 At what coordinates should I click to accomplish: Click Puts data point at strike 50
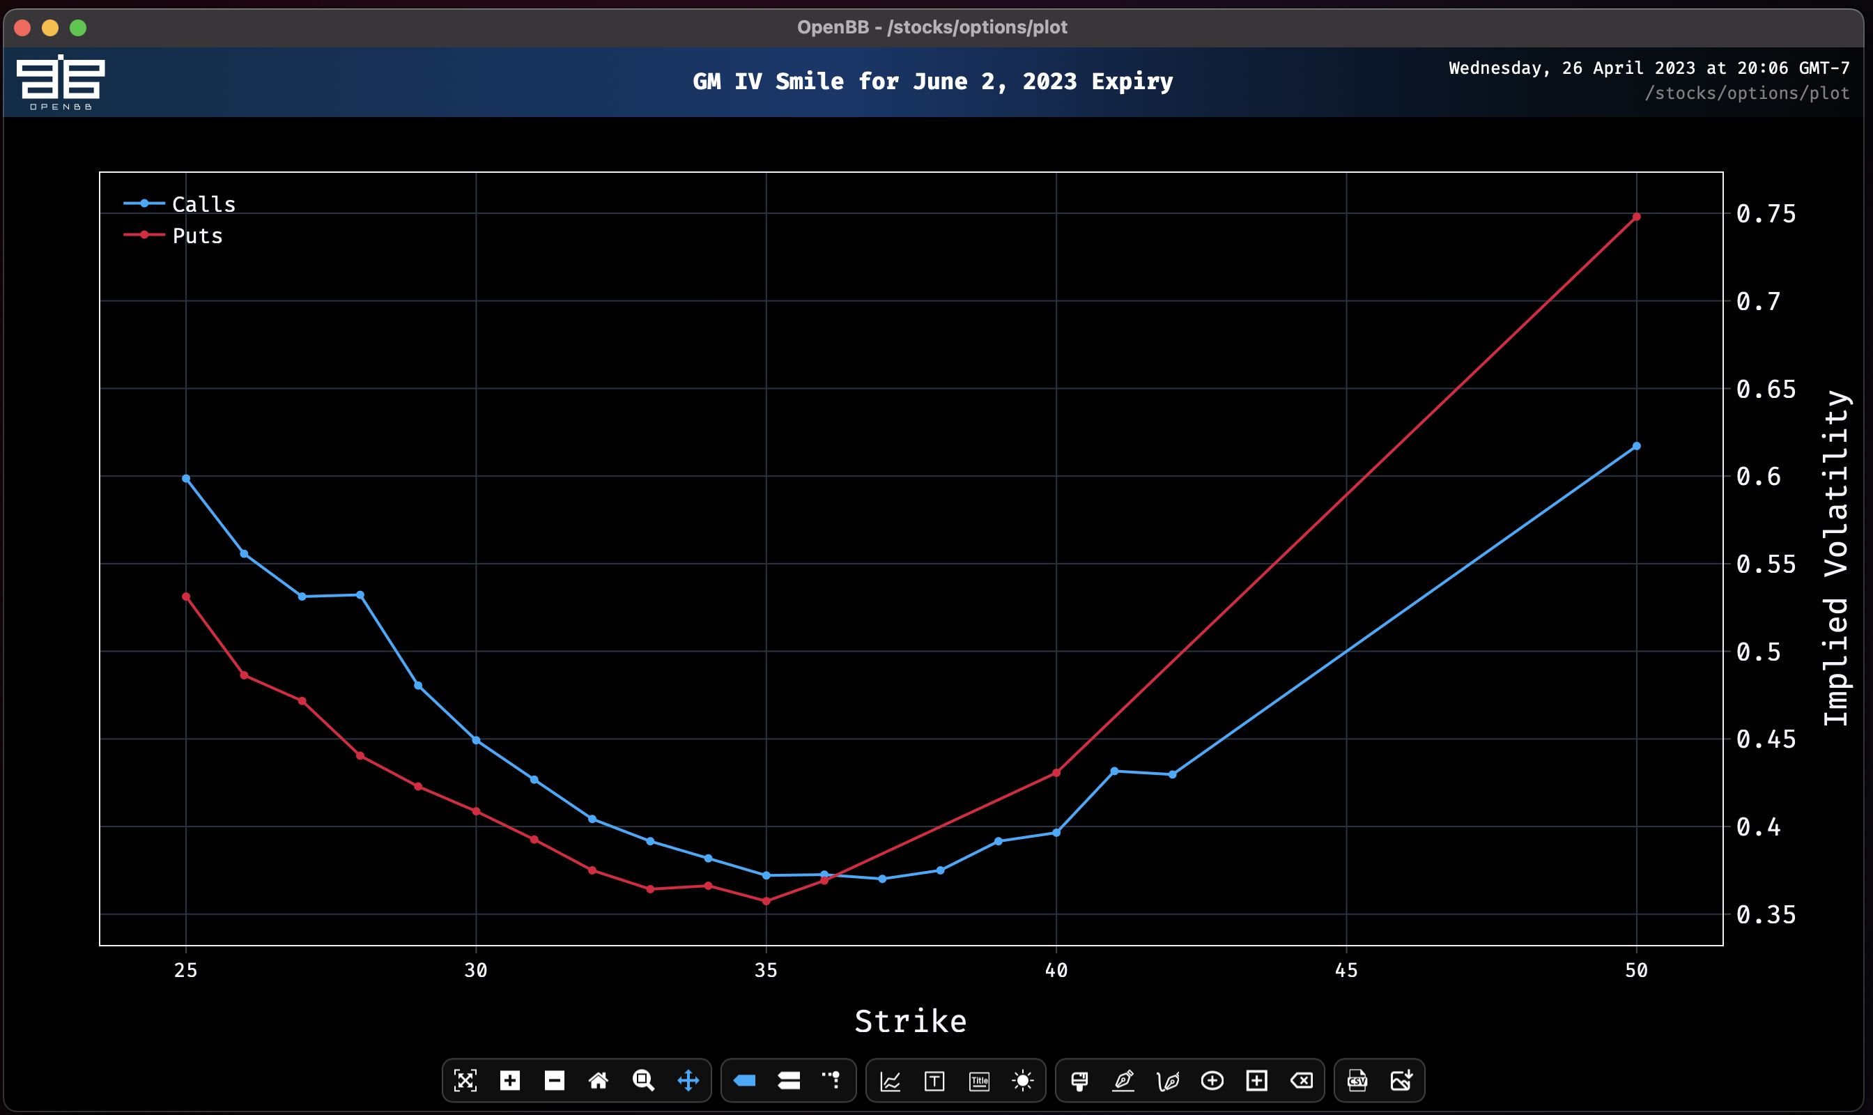click(1636, 217)
